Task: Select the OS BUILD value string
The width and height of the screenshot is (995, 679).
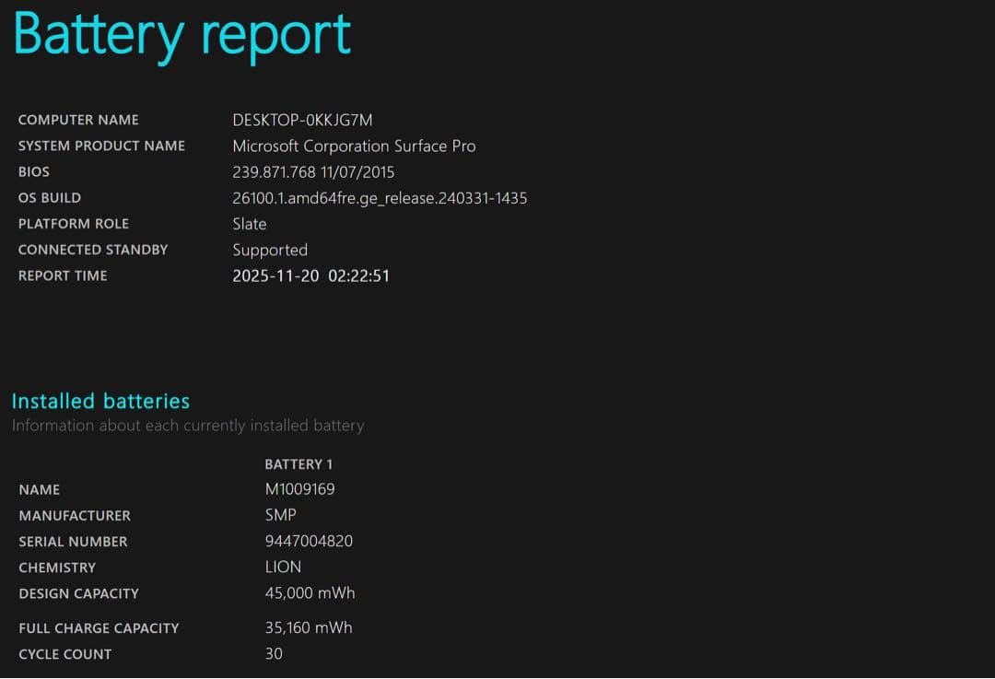Action: pyautogui.click(x=380, y=197)
